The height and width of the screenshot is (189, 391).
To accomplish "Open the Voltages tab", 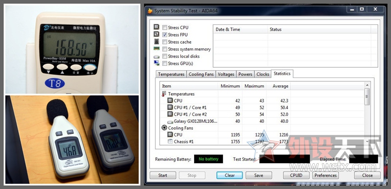I will click(x=226, y=74).
